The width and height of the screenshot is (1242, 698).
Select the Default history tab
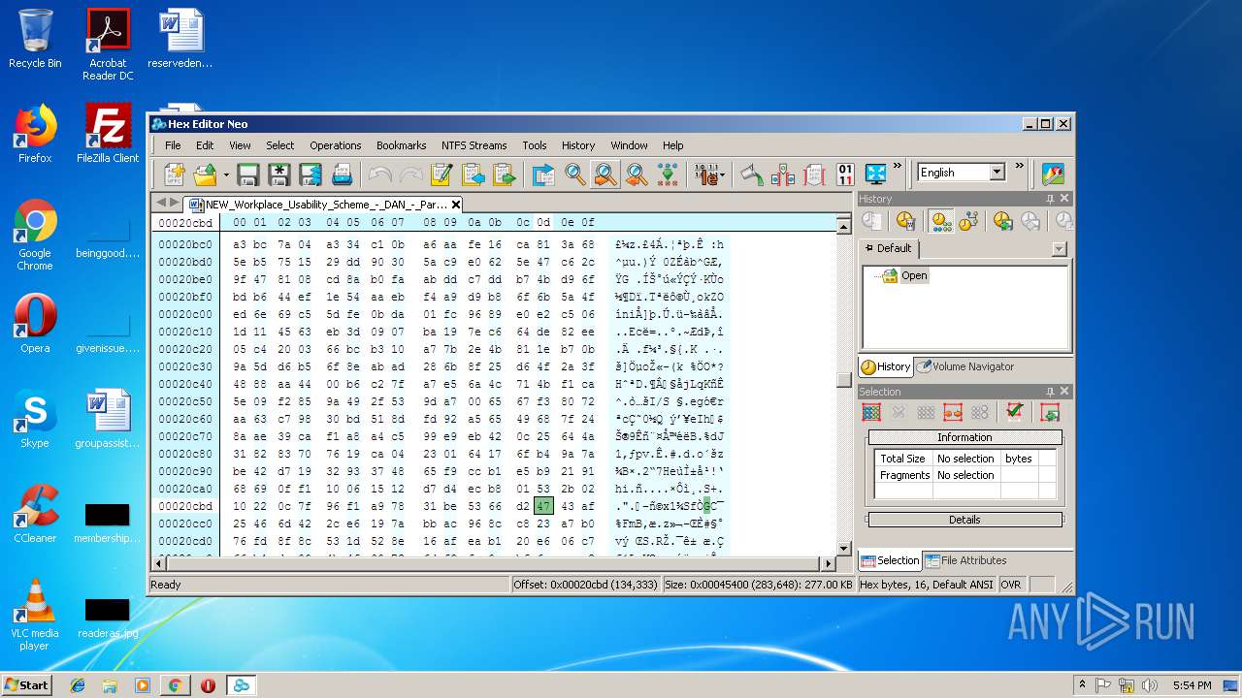click(x=888, y=248)
